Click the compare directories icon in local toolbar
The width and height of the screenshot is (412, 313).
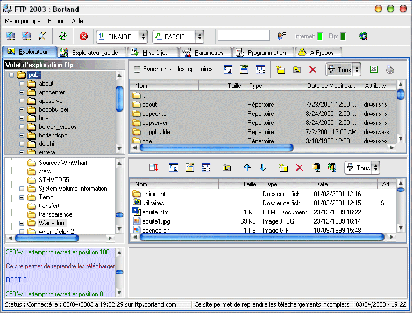[x=153, y=168]
